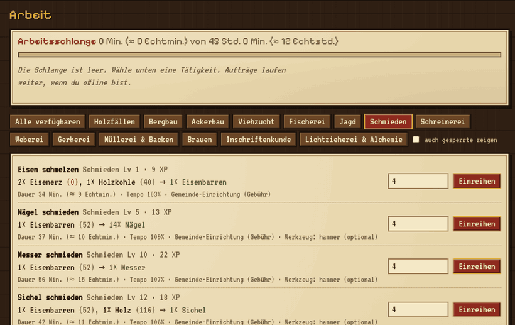
Task: Click 'Dauer 34 Min.' detail line
Action: (x=144, y=194)
